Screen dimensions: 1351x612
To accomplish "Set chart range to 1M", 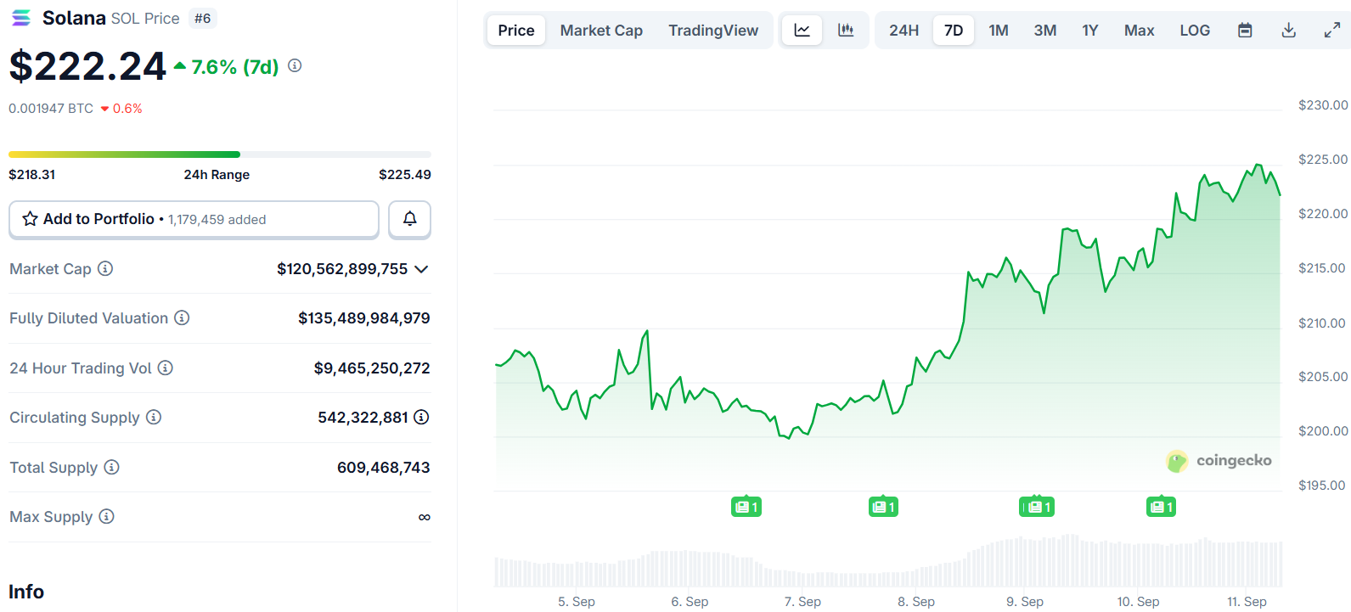I will (x=999, y=31).
